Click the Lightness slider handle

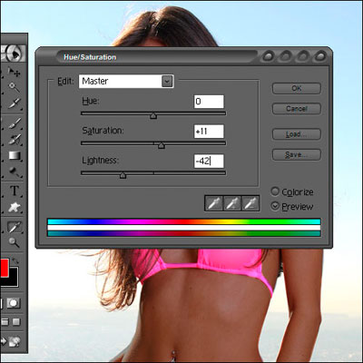coord(123,175)
